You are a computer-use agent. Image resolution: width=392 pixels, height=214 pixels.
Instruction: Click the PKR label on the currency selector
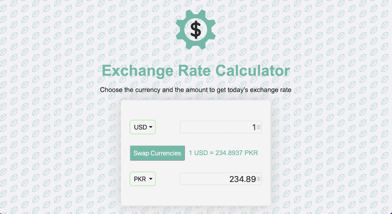coord(140,179)
